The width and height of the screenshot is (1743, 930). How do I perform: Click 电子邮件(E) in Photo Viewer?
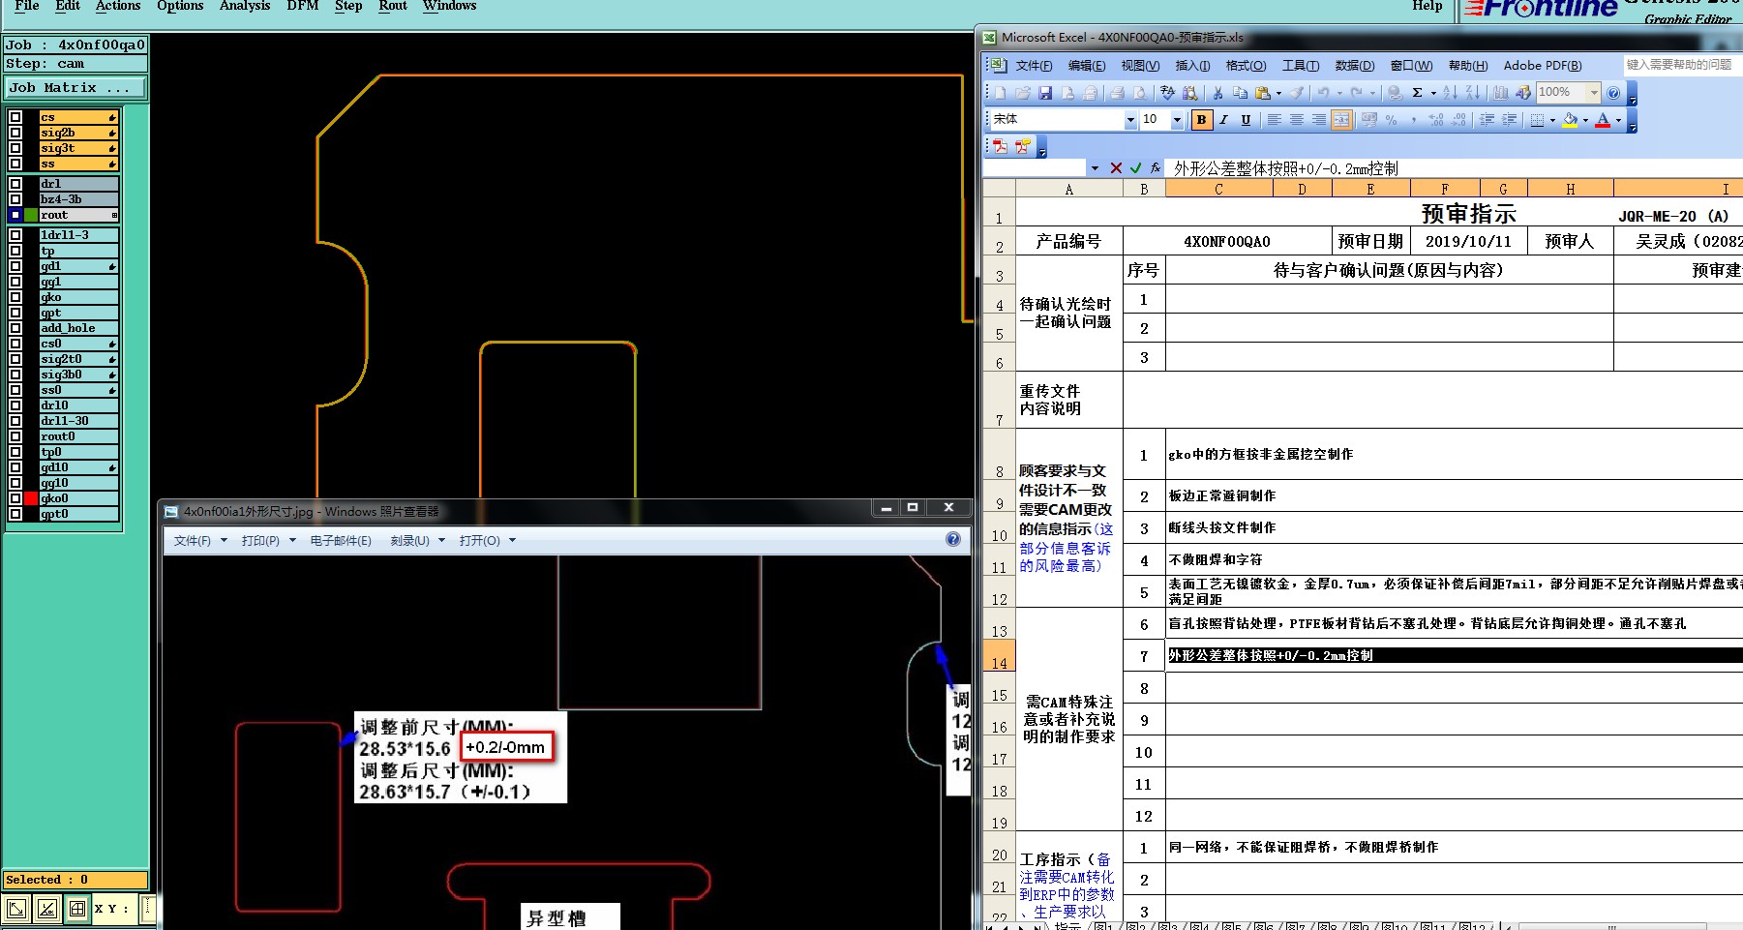click(x=341, y=541)
